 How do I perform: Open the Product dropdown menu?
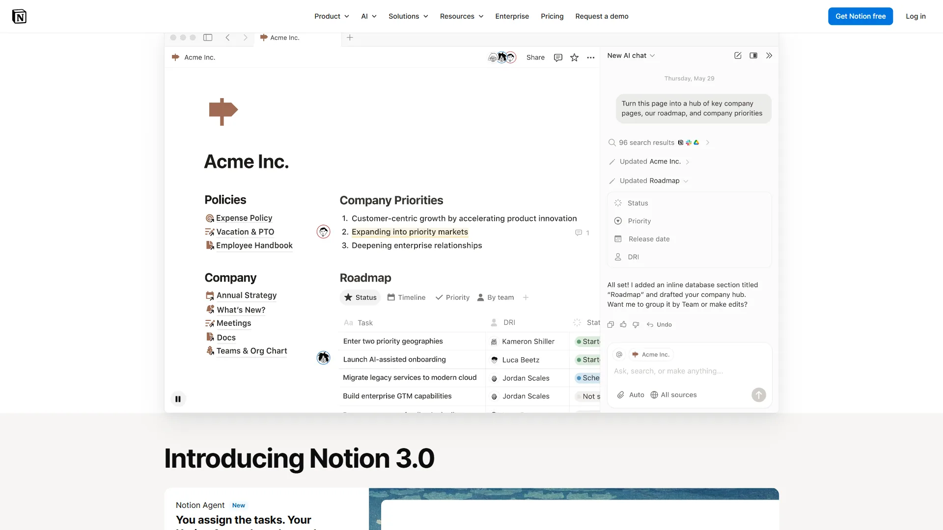click(x=332, y=16)
